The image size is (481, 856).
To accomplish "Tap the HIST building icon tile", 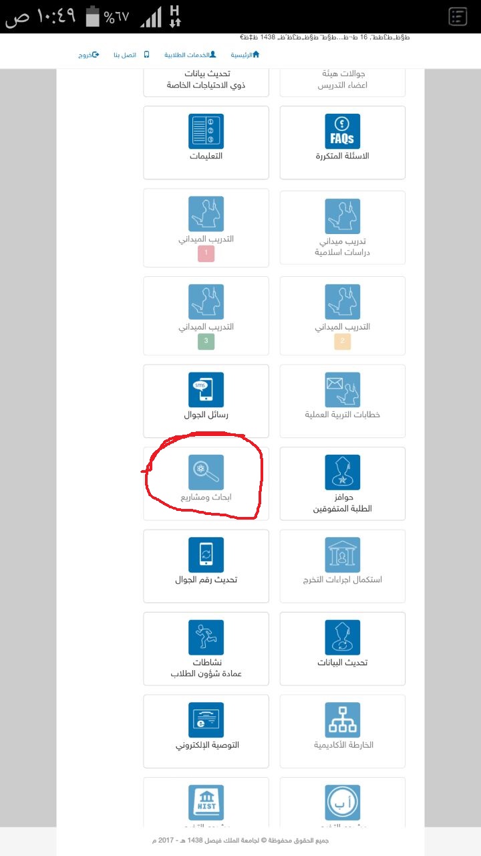I will click(x=206, y=802).
